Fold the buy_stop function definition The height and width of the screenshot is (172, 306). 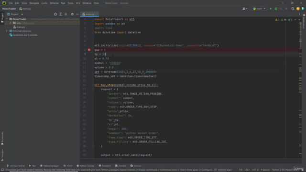click(x=93, y=85)
